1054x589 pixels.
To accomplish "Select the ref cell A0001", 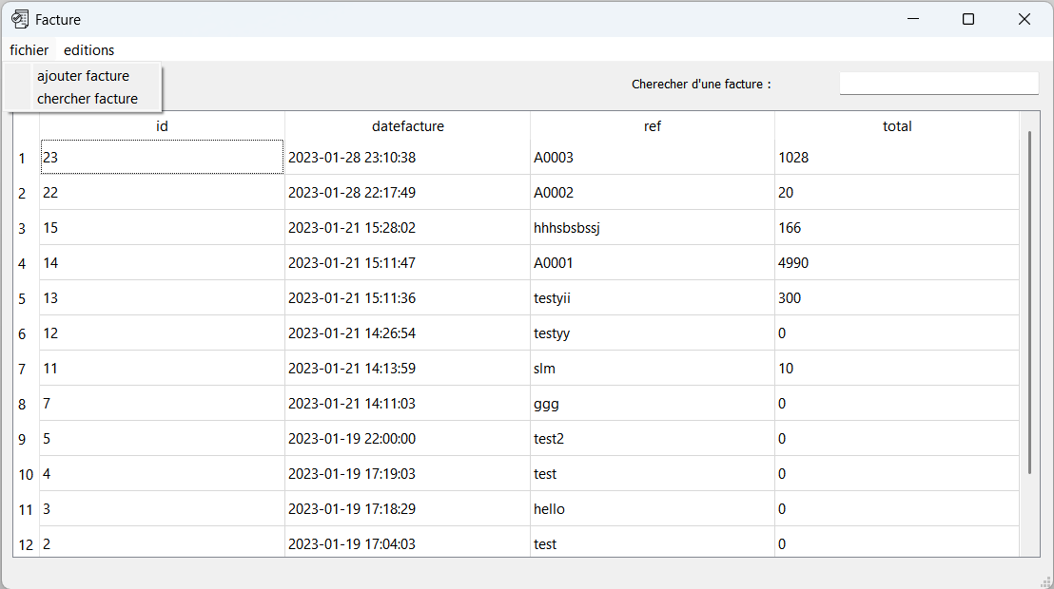I will [x=652, y=262].
